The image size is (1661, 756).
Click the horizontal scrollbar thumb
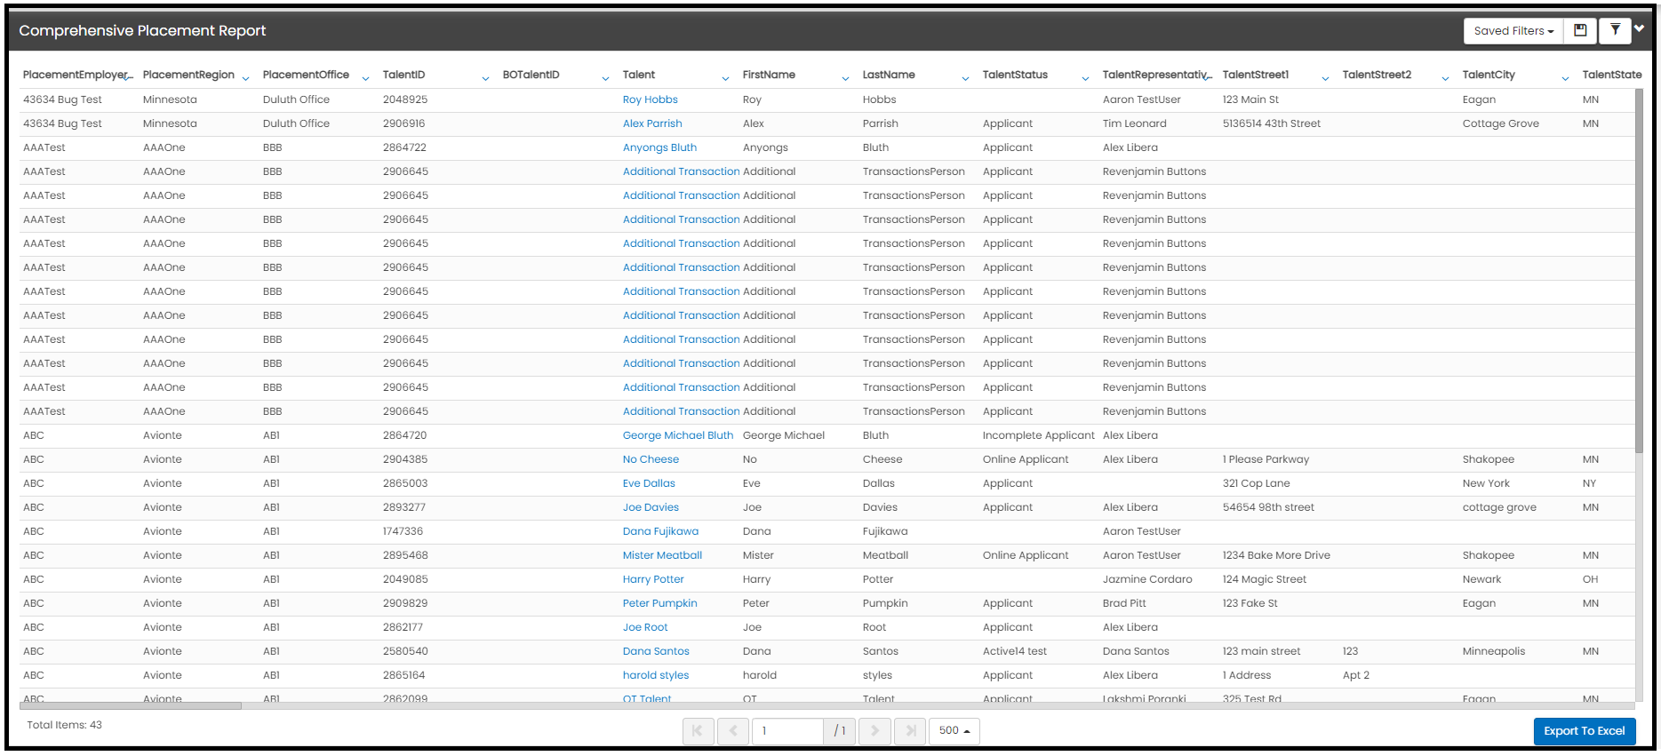pos(131,706)
